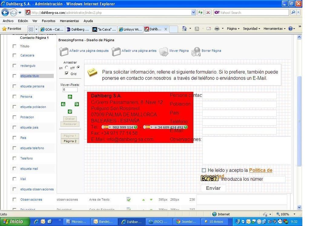Click the etiqueta persona link
This screenshot has height=226, width=333.
point(32,86)
